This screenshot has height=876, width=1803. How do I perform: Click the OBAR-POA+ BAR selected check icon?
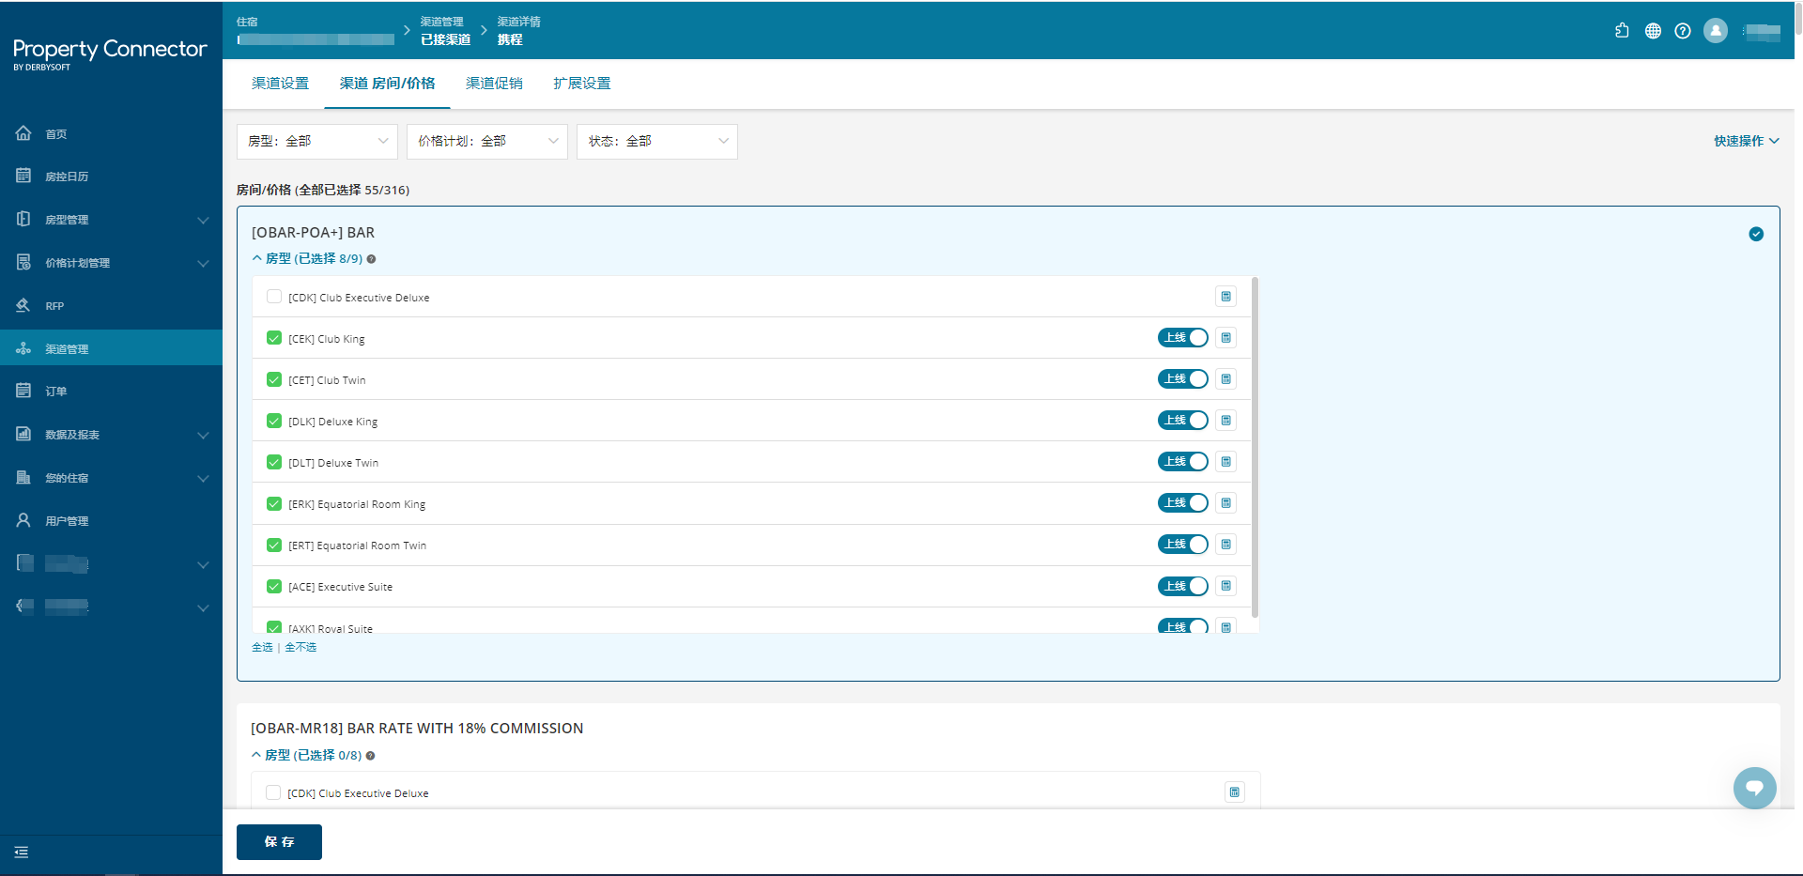[1756, 234]
